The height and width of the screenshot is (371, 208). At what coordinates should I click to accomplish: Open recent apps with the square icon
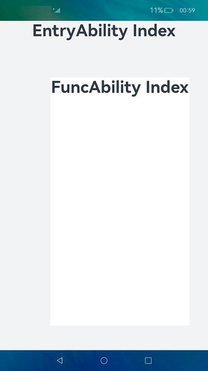148,360
